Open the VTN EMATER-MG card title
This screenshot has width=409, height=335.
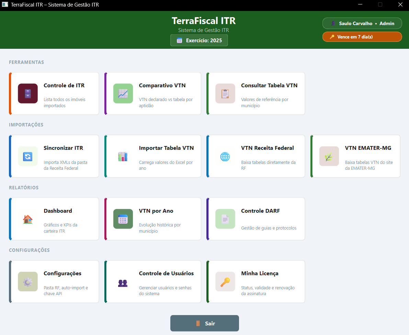pos(368,148)
